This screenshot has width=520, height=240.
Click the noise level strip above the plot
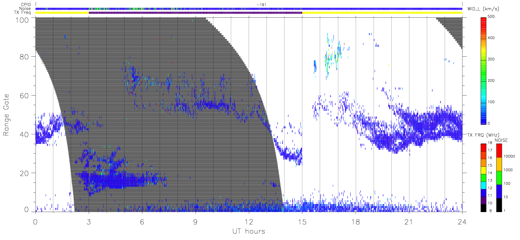coord(249,8)
